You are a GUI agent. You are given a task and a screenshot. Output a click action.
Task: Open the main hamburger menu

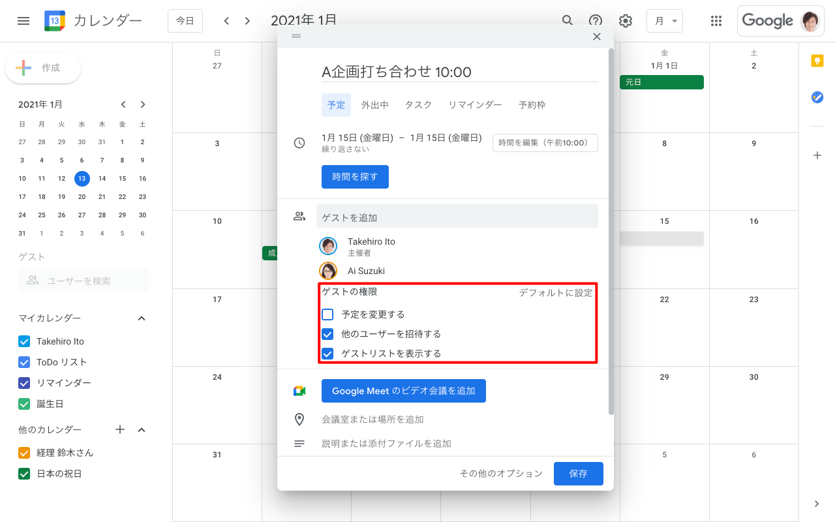pos(23,21)
